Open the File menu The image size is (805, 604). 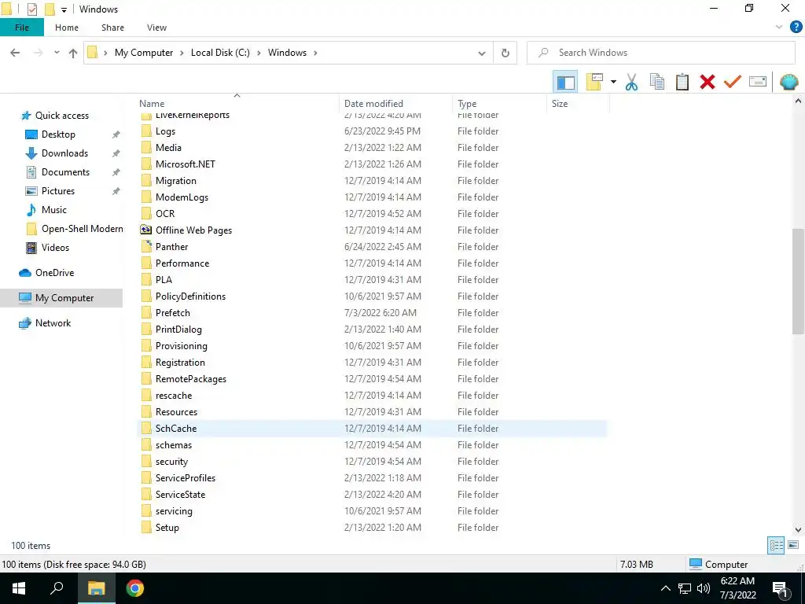(x=22, y=28)
